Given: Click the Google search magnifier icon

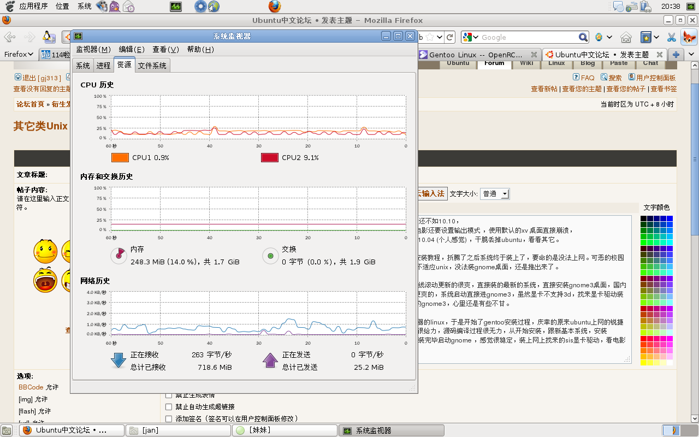Looking at the screenshot, I should pyautogui.click(x=583, y=37).
